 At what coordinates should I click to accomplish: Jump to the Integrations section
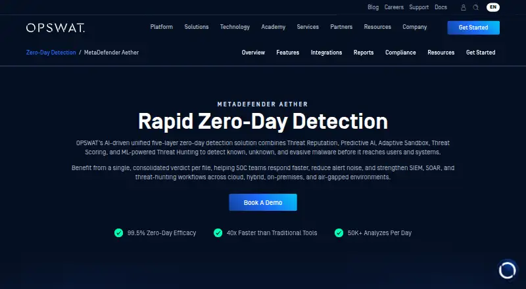point(326,53)
